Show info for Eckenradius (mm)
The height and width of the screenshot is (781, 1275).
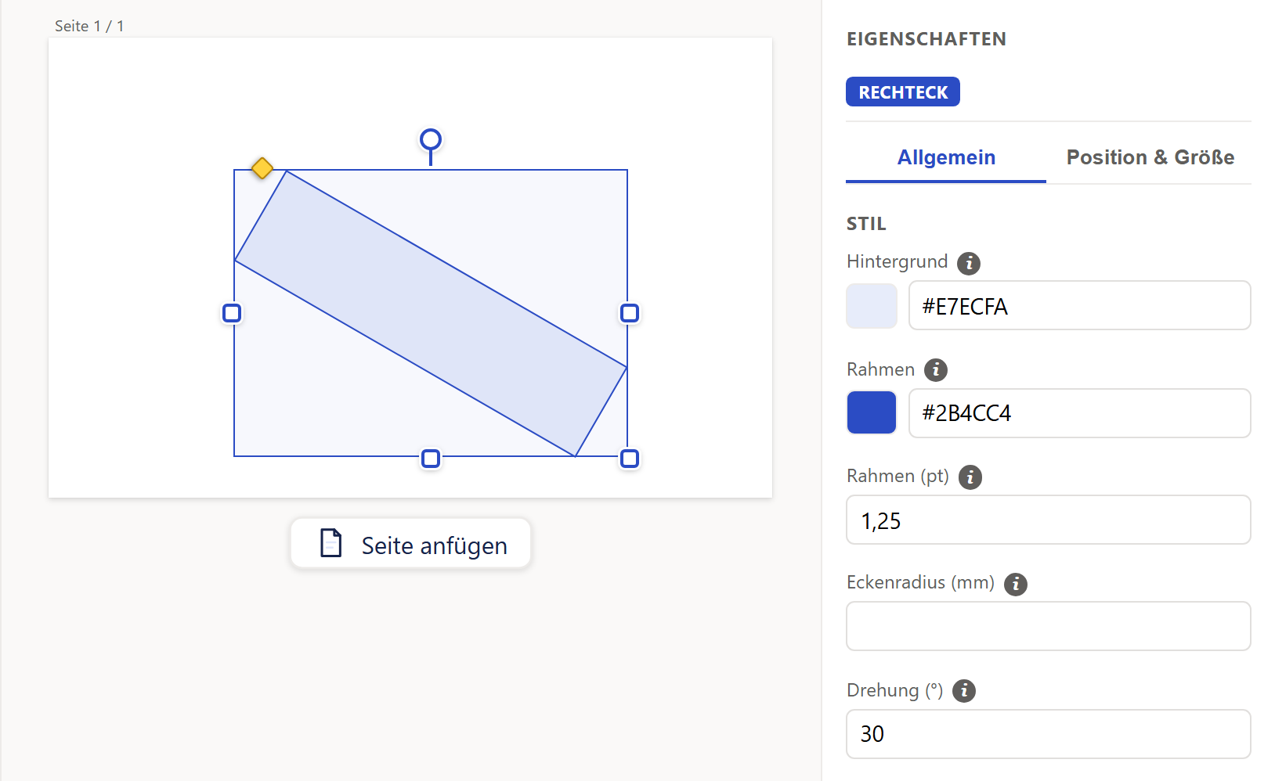[1016, 584]
